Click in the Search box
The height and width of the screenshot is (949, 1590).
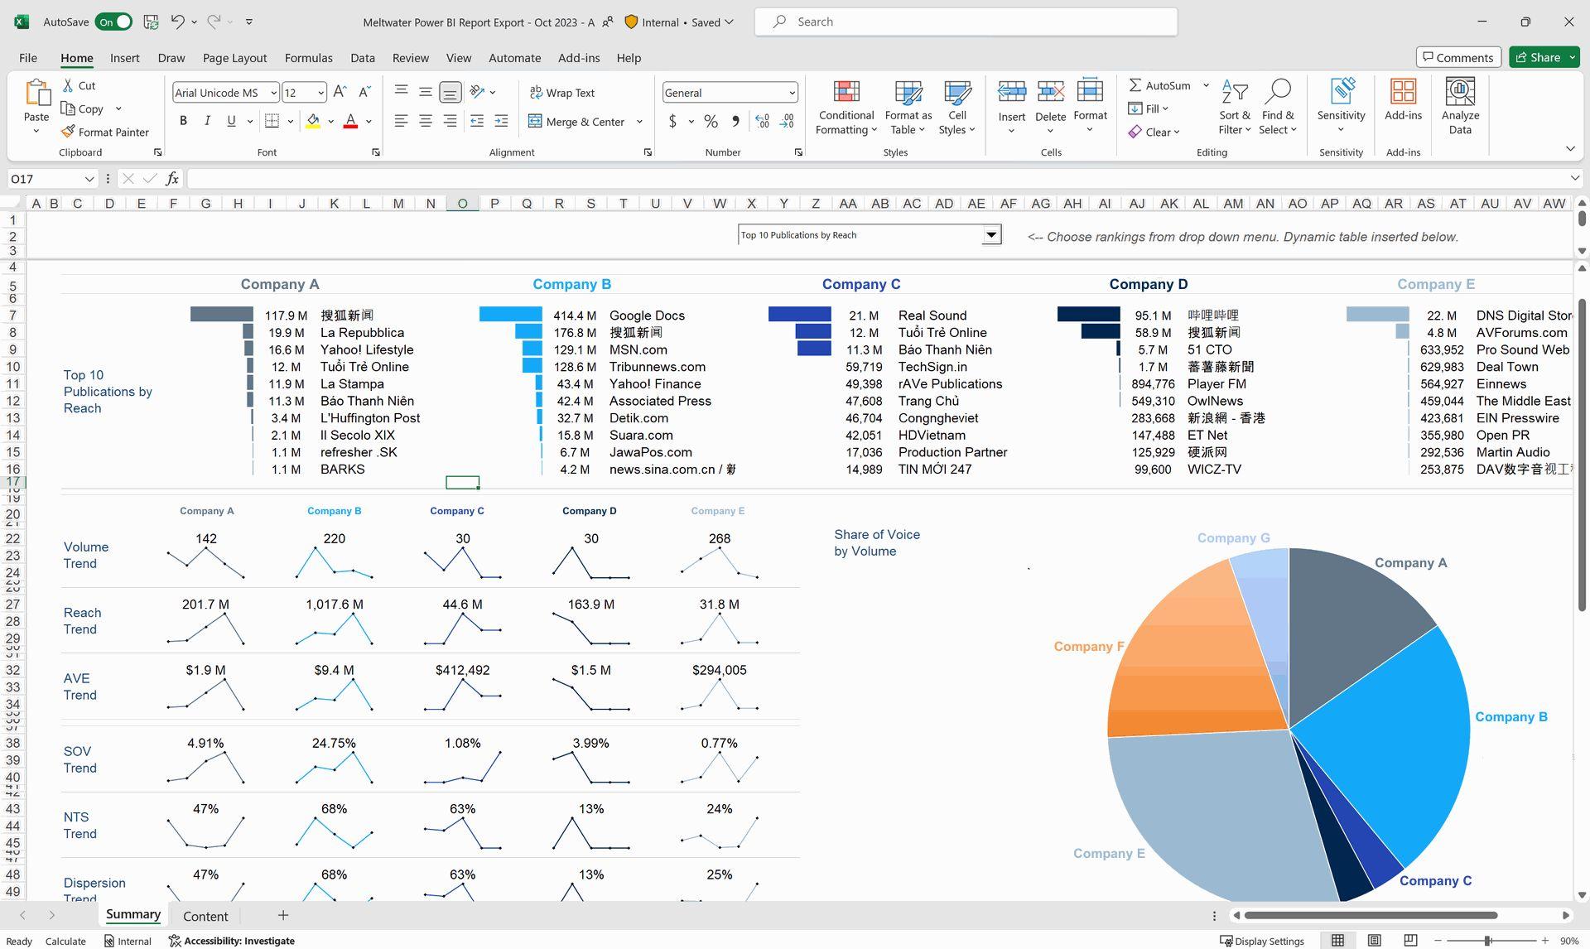(966, 22)
